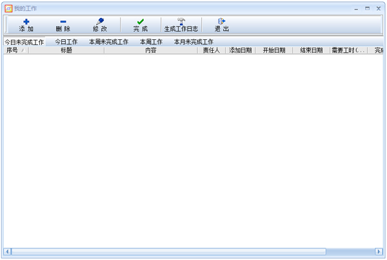The image size is (387, 260).
Task: Show the 本周工作 tab
Action: tap(151, 42)
